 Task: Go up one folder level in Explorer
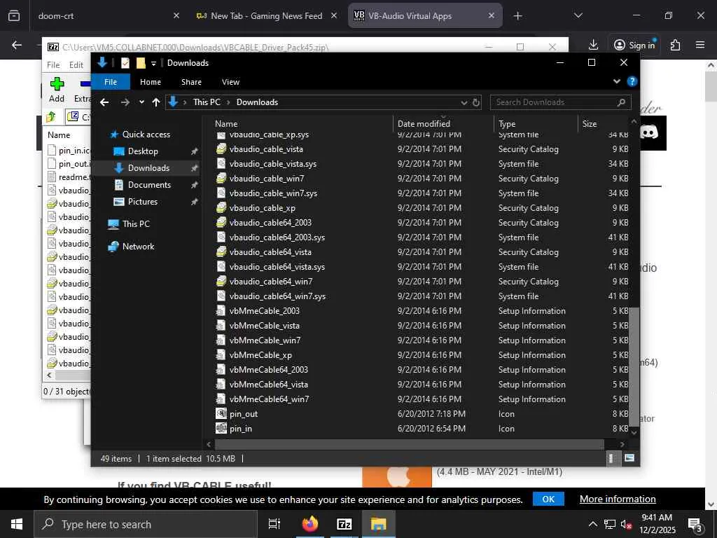click(156, 102)
